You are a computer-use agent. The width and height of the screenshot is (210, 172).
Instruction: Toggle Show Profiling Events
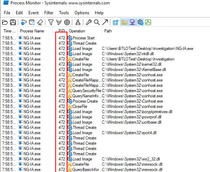tap(148, 22)
